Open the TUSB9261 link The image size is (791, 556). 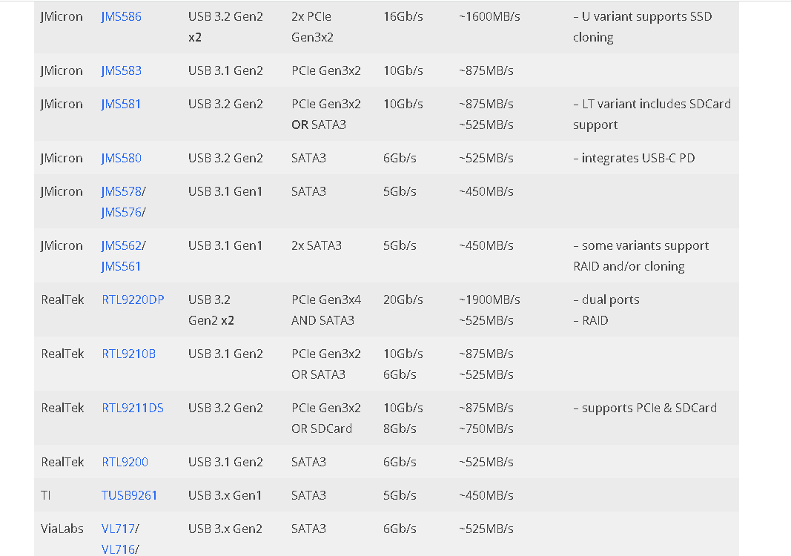(129, 495)
